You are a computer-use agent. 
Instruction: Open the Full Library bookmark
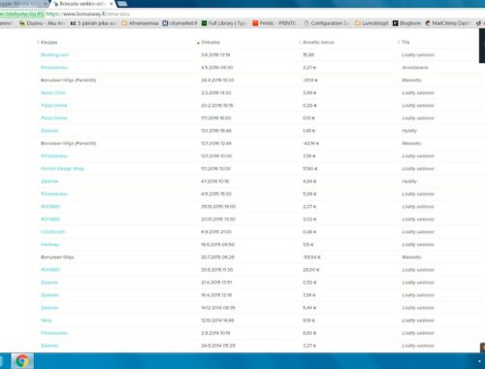[x=223, y=23]
